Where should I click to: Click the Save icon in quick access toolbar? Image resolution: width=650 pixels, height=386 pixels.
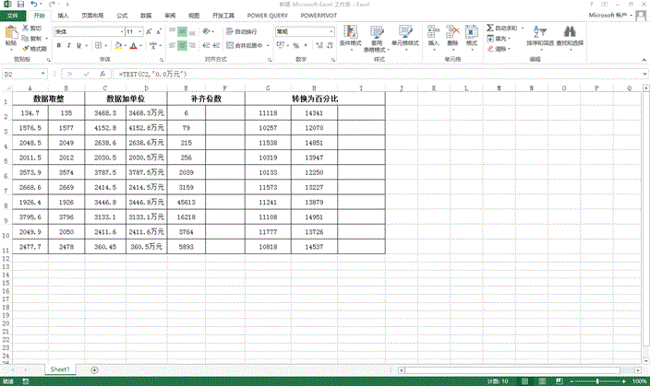point(19,5)
